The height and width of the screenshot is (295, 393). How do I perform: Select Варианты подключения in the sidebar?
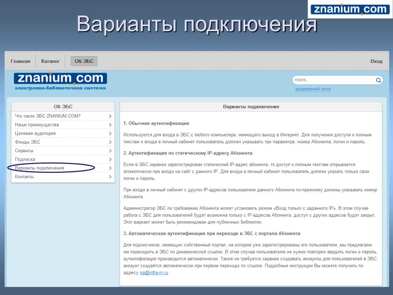[63, 168]
